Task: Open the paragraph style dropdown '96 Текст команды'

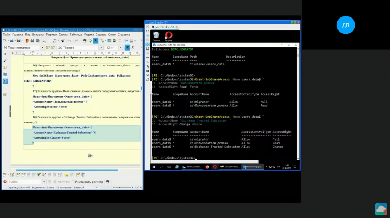Action: (42, 47)
